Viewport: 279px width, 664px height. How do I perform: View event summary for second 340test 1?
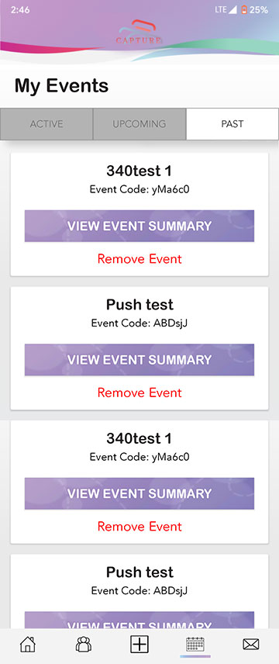click(x=139, y=493)
